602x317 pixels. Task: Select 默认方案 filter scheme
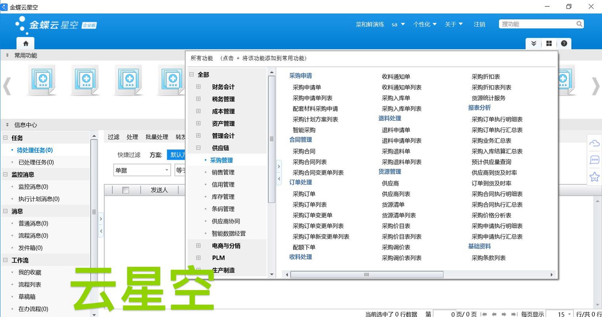coord(176,155)
